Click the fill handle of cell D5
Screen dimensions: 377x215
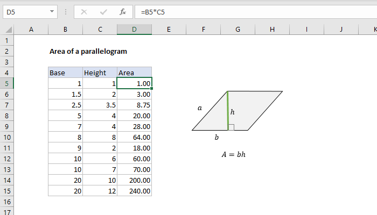click(151, 89)
